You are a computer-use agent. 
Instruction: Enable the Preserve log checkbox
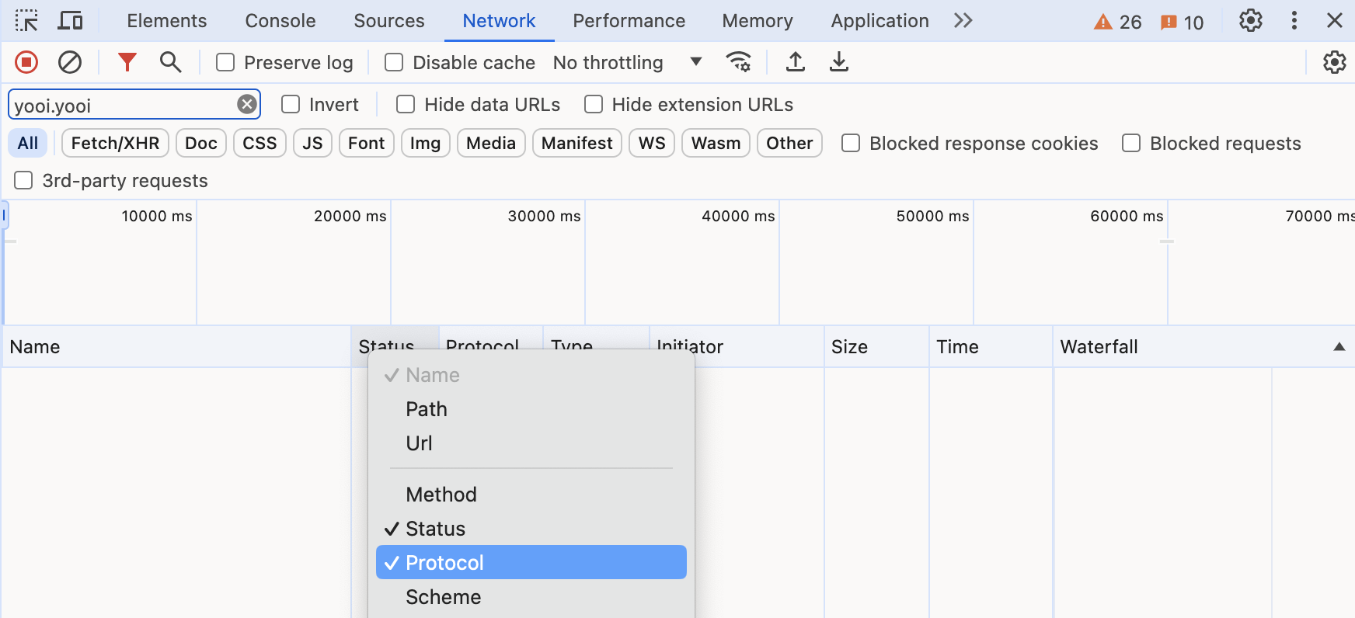pyautogui.click(x=225, y=62)
